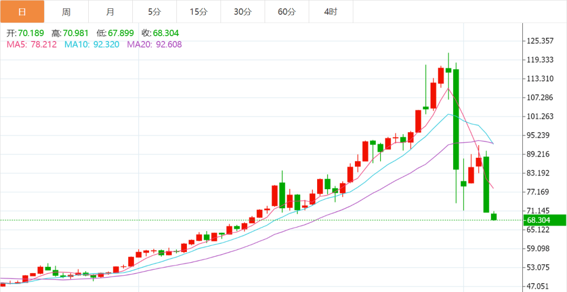Choose the 15分 timeframe tab
The image size is (567, 292).
point(198,12)
